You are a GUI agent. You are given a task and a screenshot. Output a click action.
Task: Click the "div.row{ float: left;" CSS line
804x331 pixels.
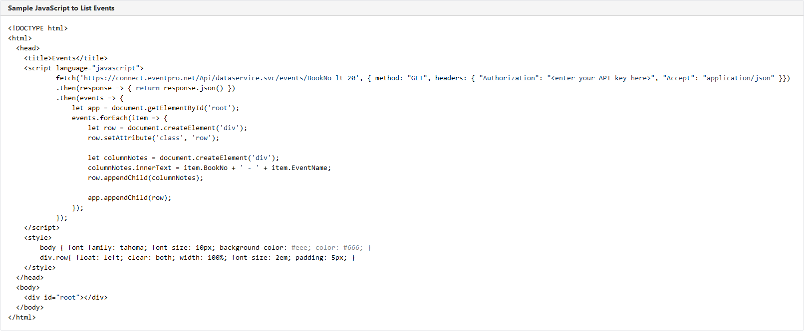(198, 258)
